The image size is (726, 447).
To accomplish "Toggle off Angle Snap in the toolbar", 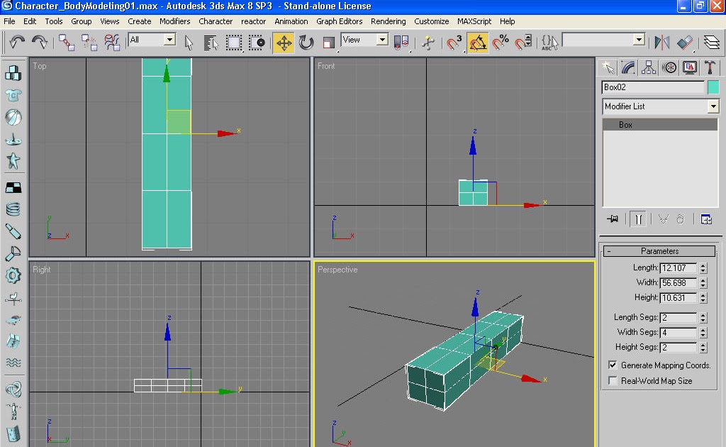I will click(477, 43).
